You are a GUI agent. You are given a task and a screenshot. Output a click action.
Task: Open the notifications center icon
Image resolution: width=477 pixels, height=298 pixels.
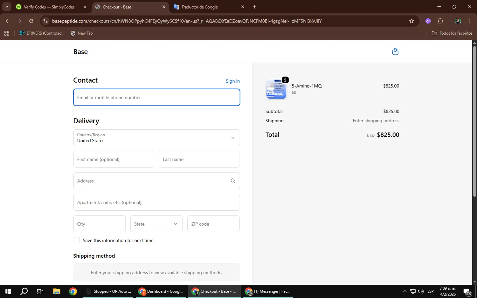(x=467, y=291)
